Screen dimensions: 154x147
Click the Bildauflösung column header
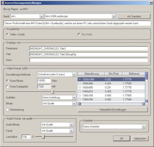(x=91, y=74)
